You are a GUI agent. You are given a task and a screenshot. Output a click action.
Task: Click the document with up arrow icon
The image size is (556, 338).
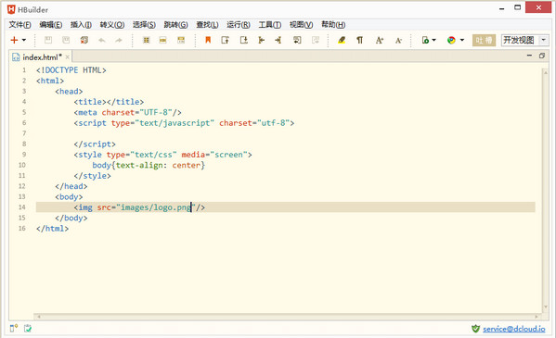pos(226,40)
